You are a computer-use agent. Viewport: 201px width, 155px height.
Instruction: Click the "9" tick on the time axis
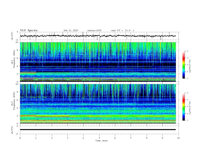pos(162,138)
